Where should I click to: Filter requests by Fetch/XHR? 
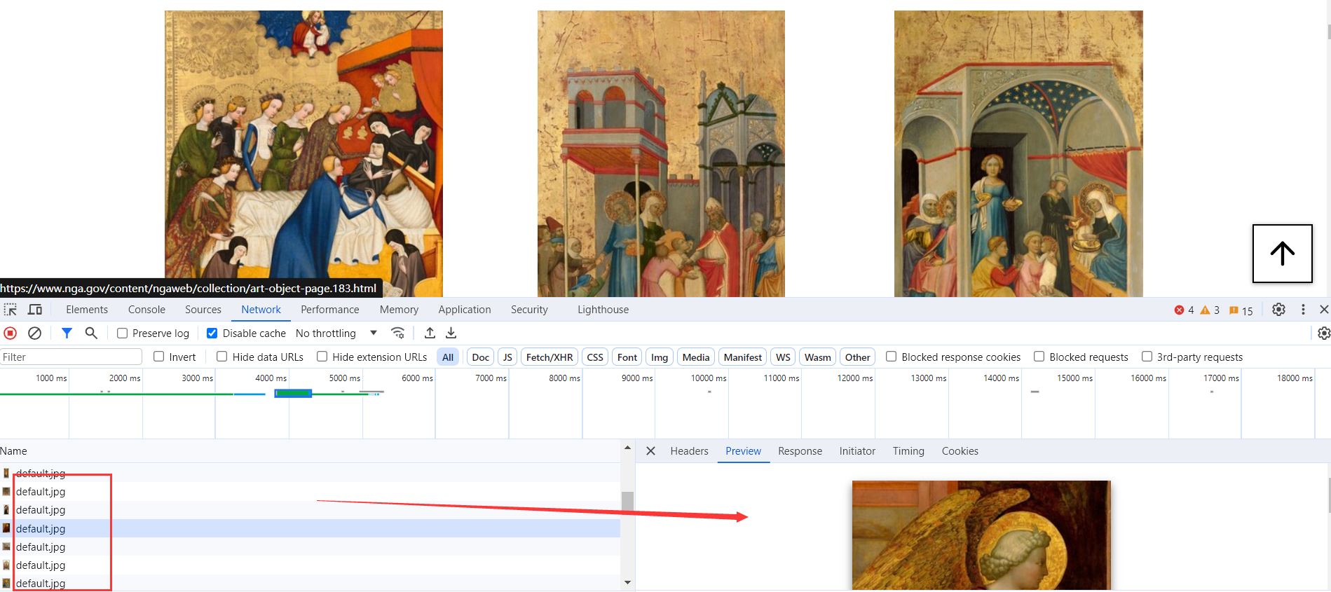point(550,357)
